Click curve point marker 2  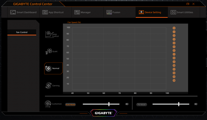coord(174,36)
